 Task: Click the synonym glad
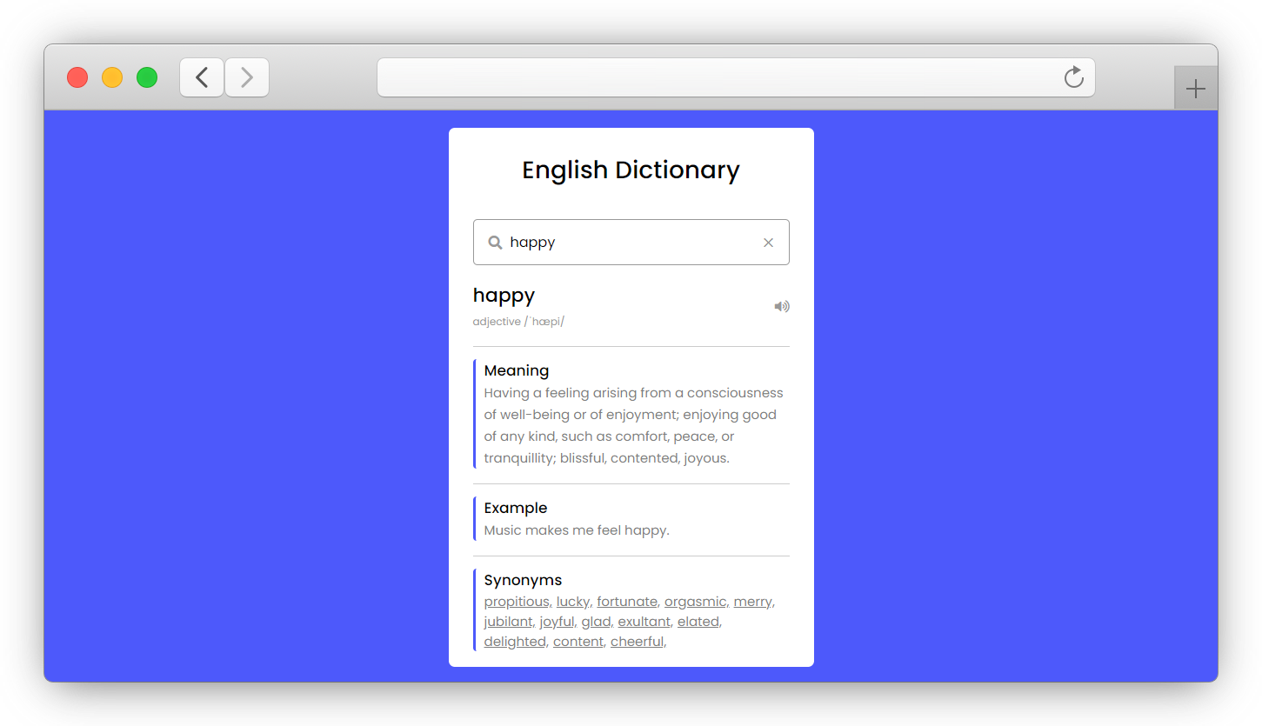click(596, 621)
